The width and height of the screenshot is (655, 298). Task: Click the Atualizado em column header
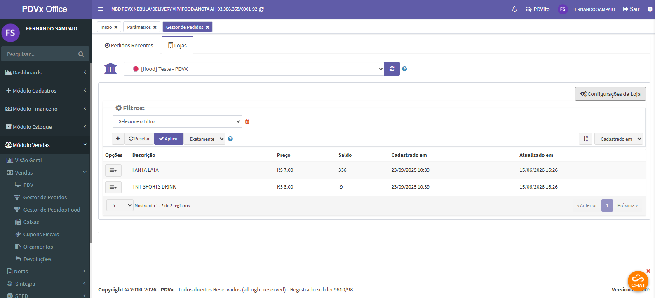[x=536, y=155]
